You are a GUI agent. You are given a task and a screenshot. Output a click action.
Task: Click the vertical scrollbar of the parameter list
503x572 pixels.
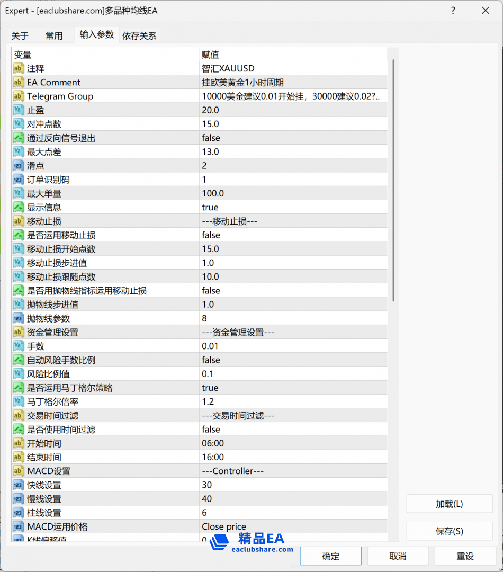tap(393, 180)
